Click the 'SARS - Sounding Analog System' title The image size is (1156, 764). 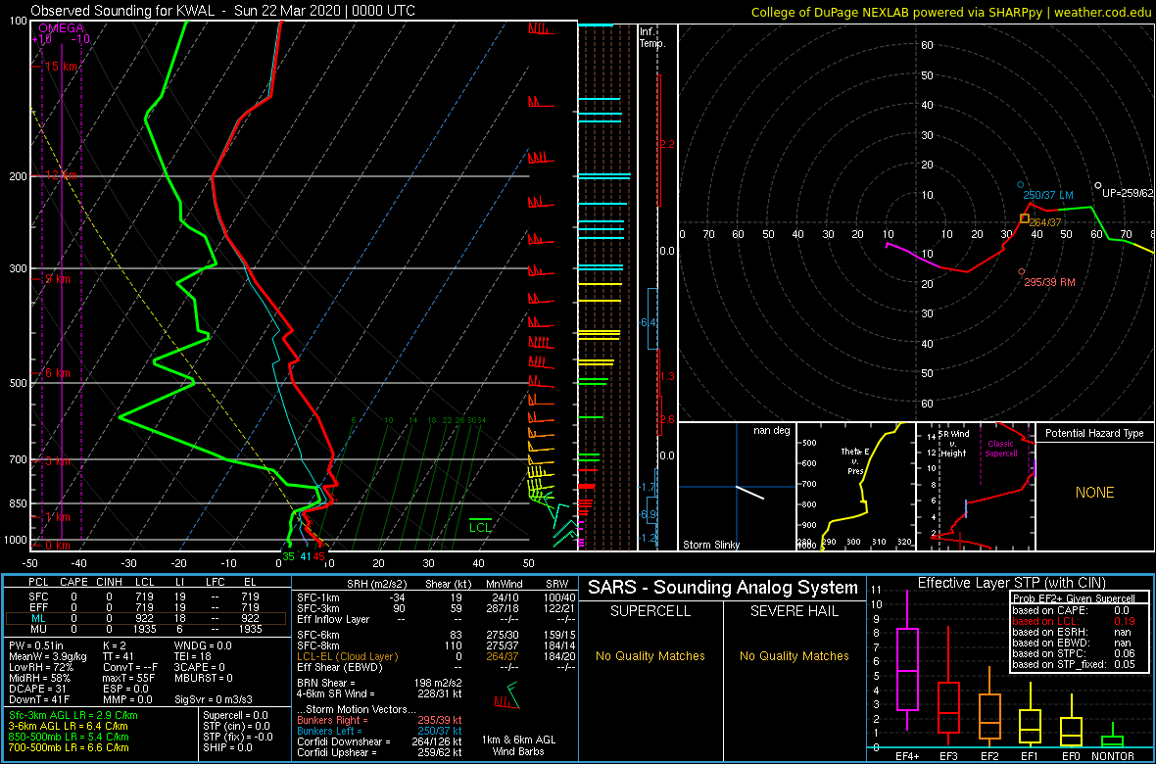click(x=723, y=588)
